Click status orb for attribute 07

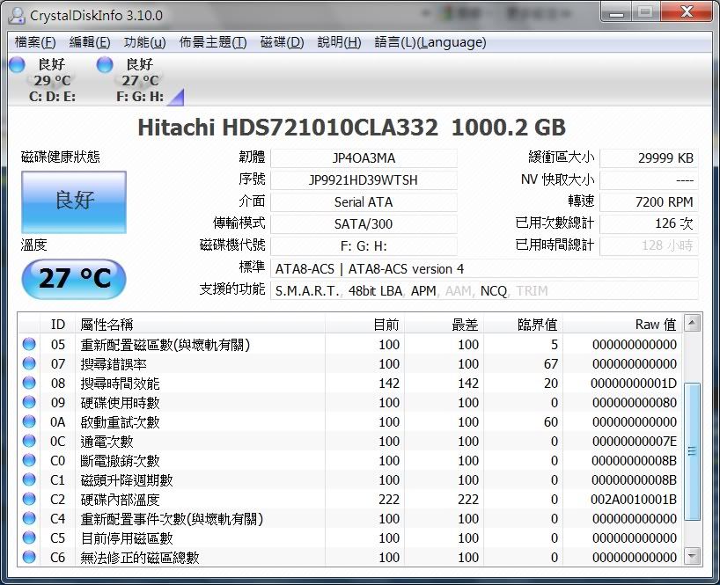29,363
